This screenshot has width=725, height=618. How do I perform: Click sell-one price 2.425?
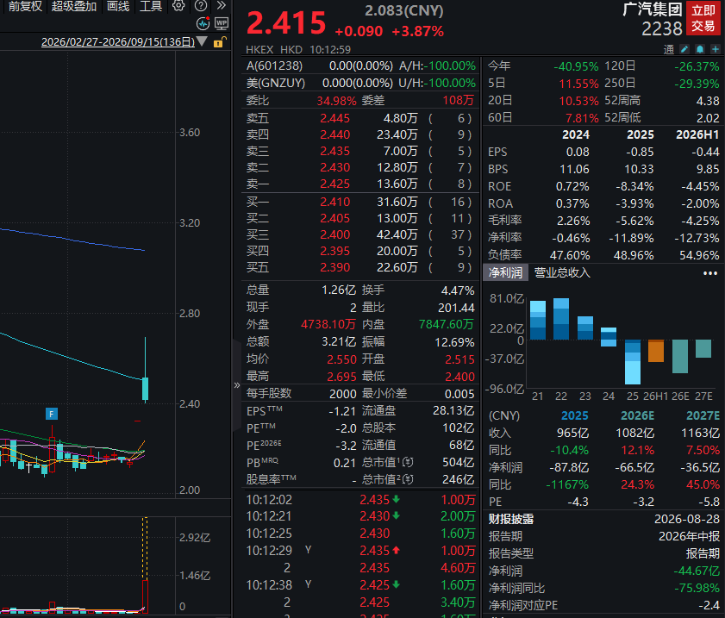(x=334, y=184)
